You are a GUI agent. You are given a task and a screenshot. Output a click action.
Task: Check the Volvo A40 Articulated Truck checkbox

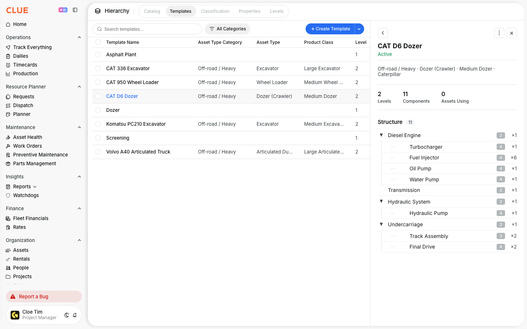(98, 152)
